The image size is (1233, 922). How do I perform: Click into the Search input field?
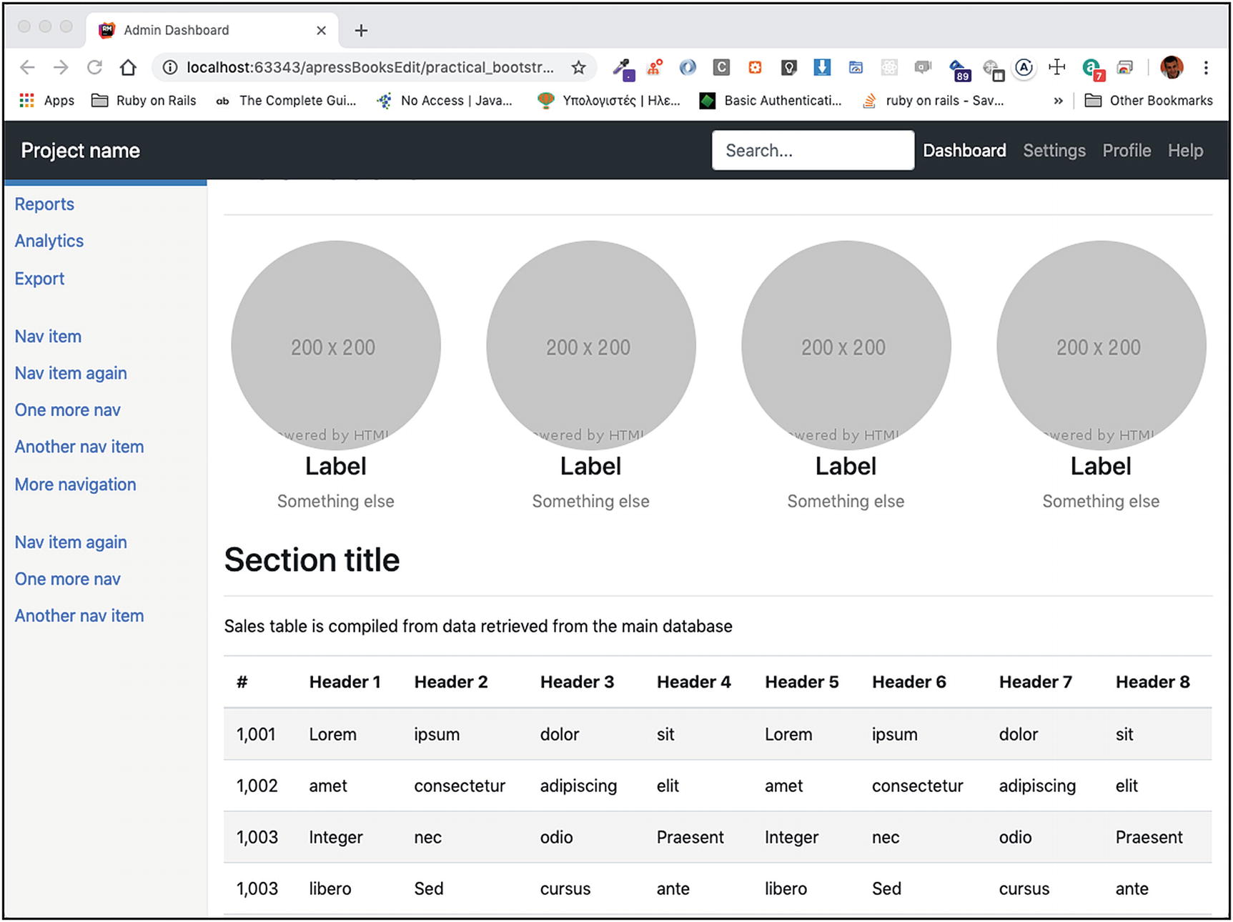pyautogui.click(x=813, y=151)
